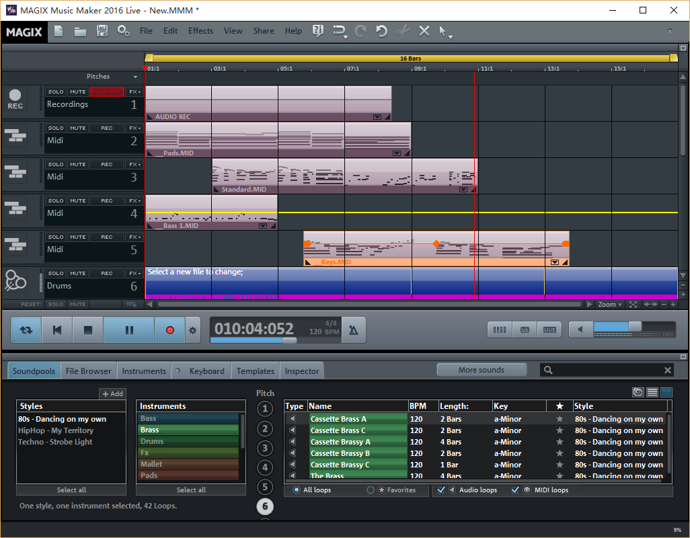
Task: Switch to the File Browser tab
Action: coord(88,371)
